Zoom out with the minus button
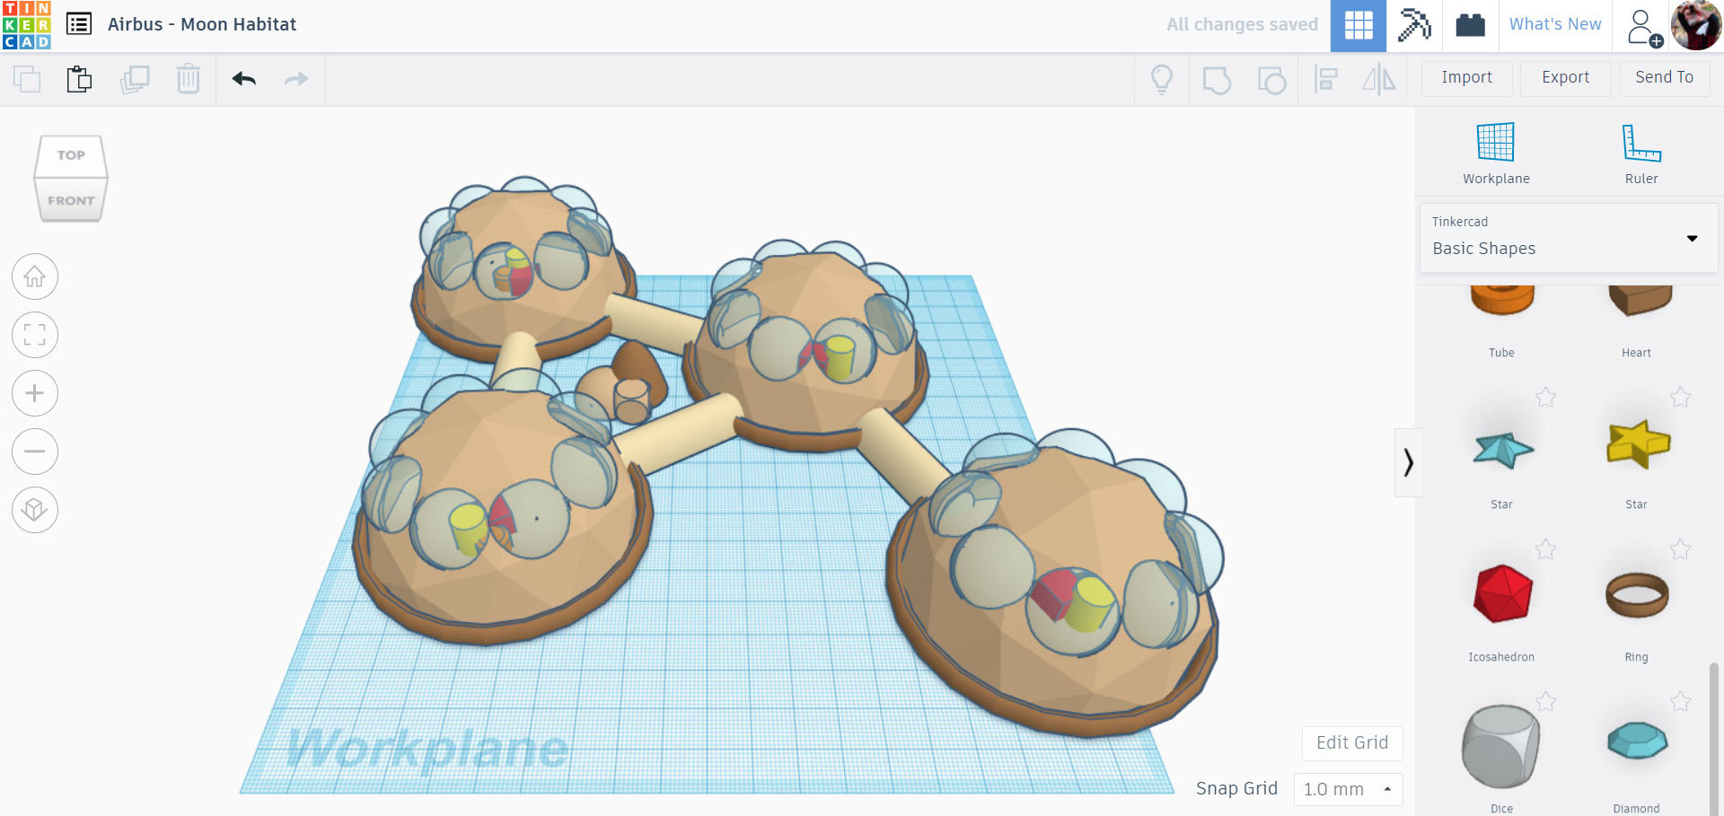The width and height of the screenshot is (1724, 816). pos(35,452)
